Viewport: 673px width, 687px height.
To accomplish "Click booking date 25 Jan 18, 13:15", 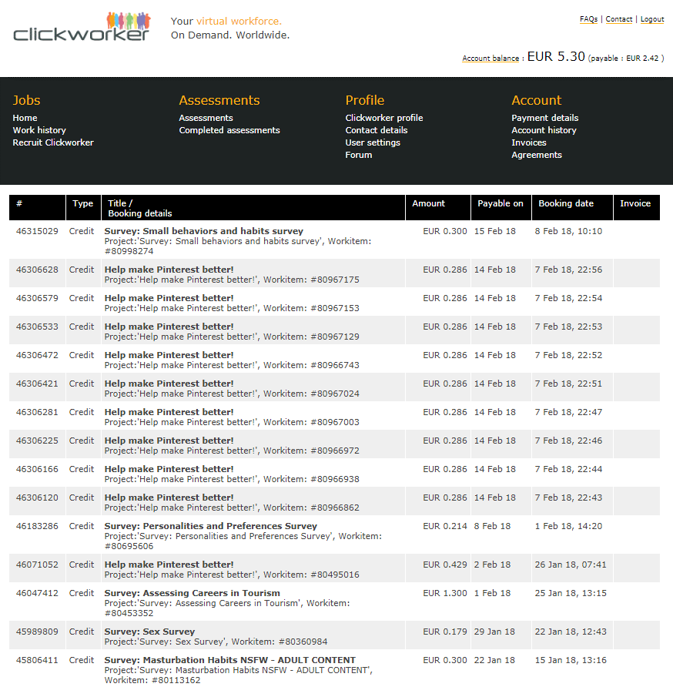I will [x=571, y=593].
